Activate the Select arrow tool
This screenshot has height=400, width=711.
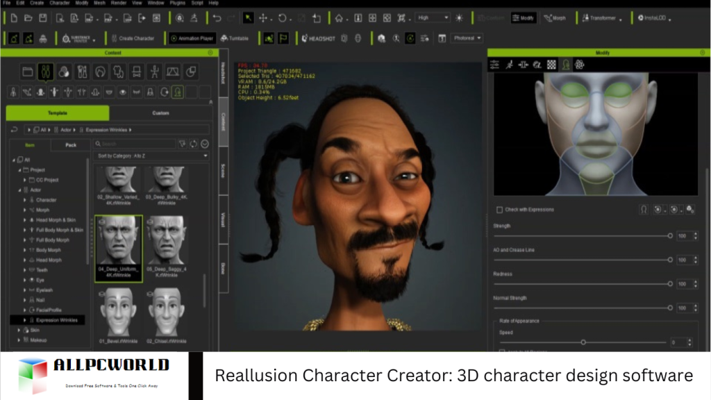pos(248,18)
